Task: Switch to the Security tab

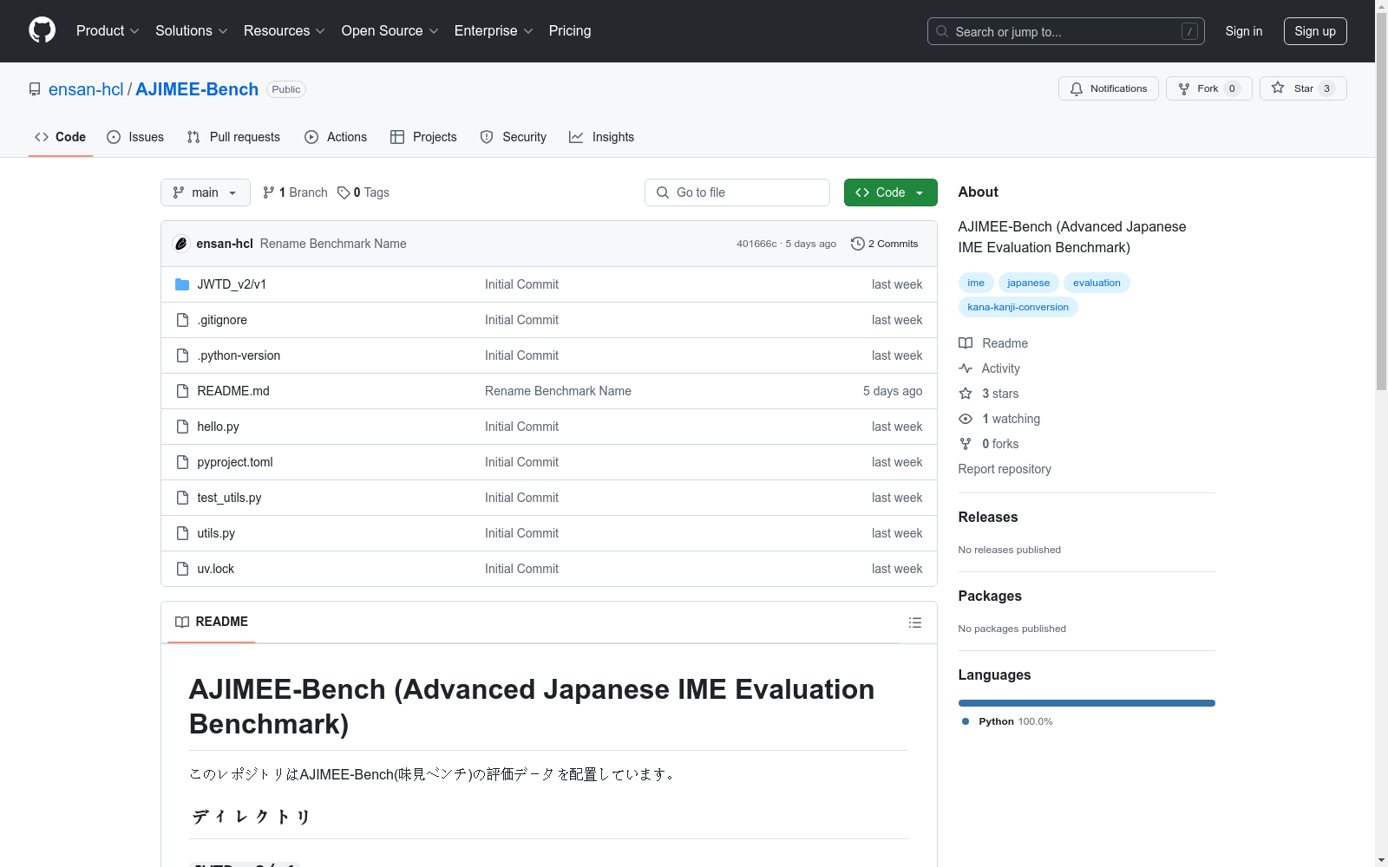Action: tap(514, 137)
